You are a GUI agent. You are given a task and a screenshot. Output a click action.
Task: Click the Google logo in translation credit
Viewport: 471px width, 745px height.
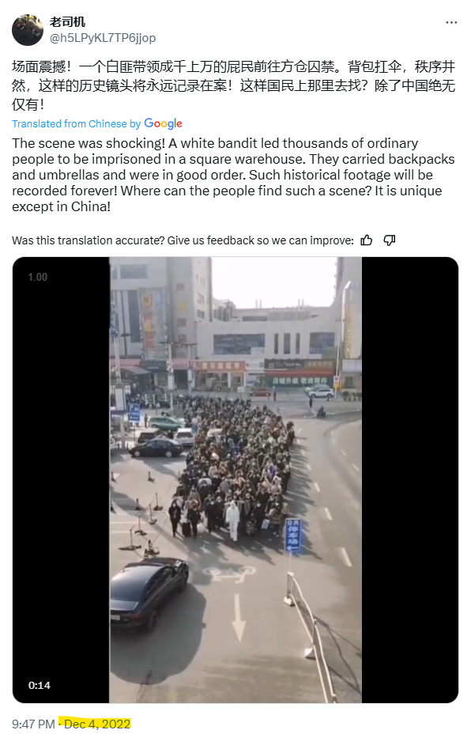coord(163,123)
